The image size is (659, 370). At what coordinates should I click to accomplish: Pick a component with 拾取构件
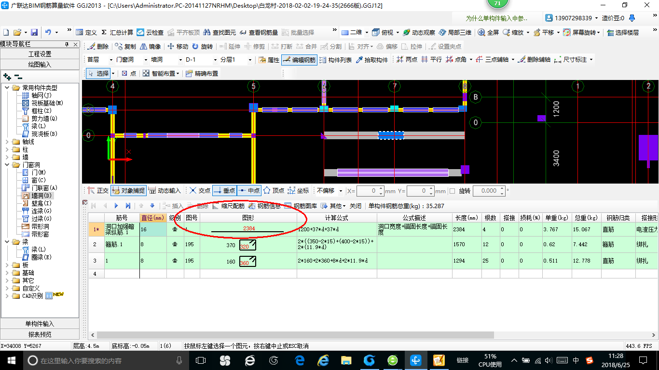tap(371, 60)
